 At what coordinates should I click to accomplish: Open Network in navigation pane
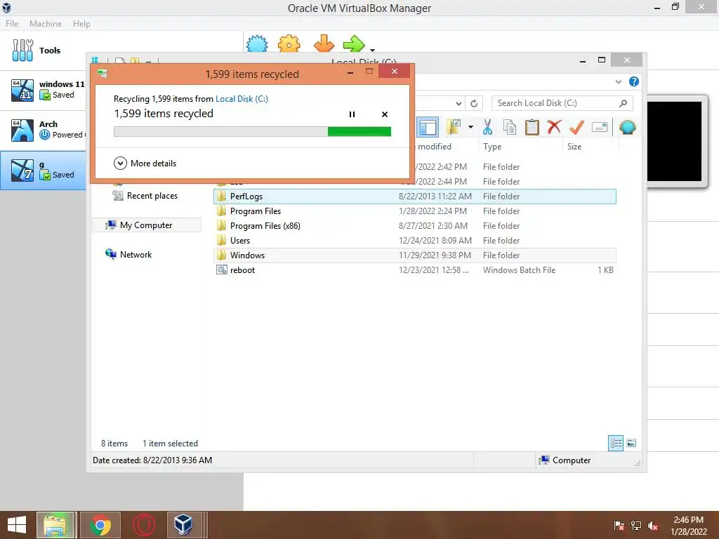(x=128, y=254)
